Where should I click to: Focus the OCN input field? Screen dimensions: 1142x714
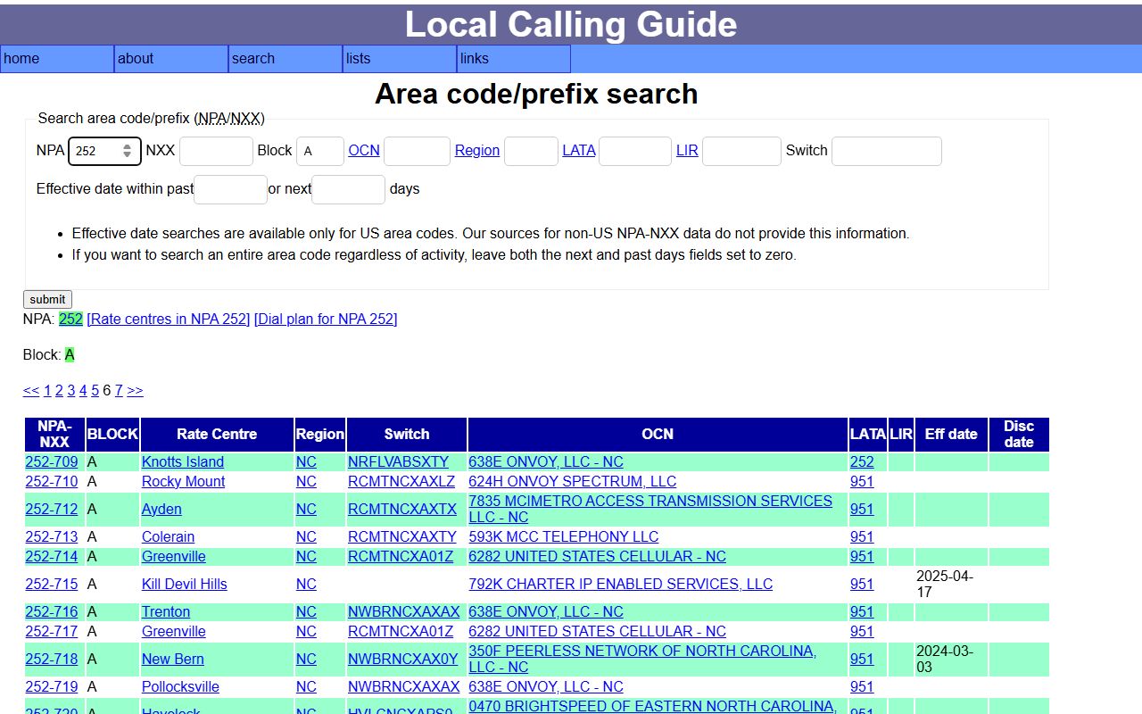417,151
